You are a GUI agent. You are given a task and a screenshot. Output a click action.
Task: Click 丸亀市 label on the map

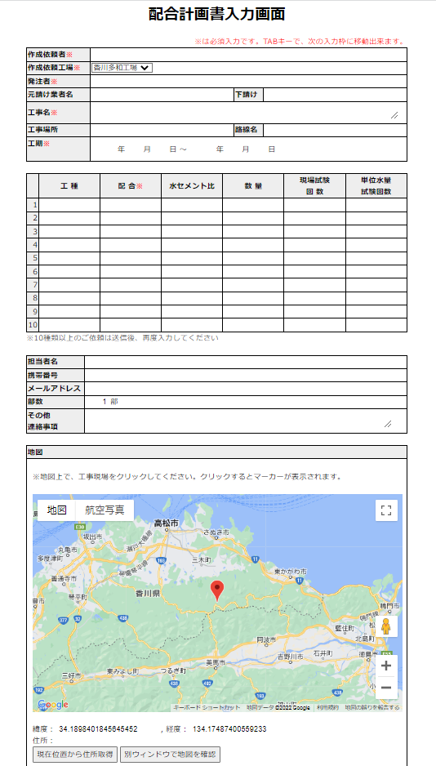(68, 550)
